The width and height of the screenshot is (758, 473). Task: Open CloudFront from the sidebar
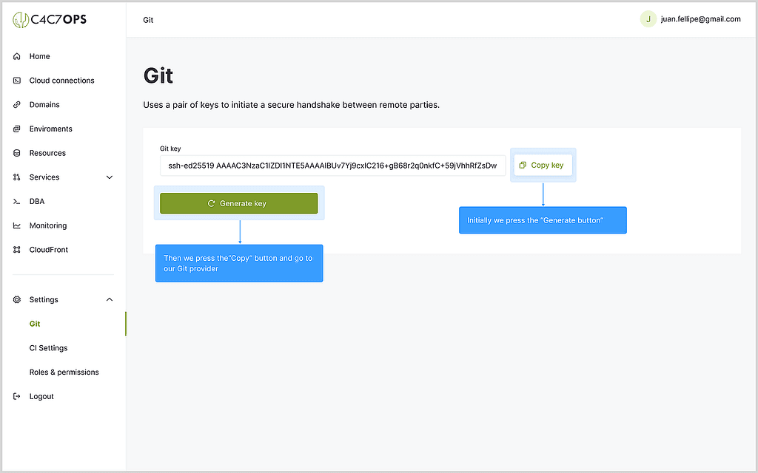coord(49,250)
